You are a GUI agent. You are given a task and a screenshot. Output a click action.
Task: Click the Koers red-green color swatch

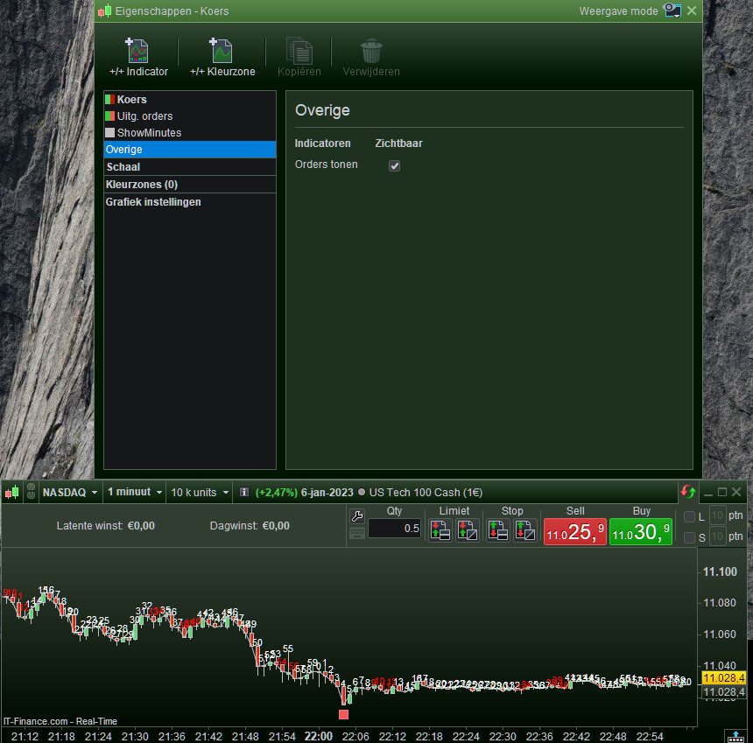pyautogui.click(x=110, y=100)
